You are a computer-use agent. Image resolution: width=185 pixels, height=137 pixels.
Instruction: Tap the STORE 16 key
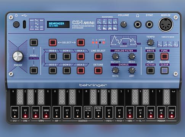pyautogui.click(x=172, y=112)
